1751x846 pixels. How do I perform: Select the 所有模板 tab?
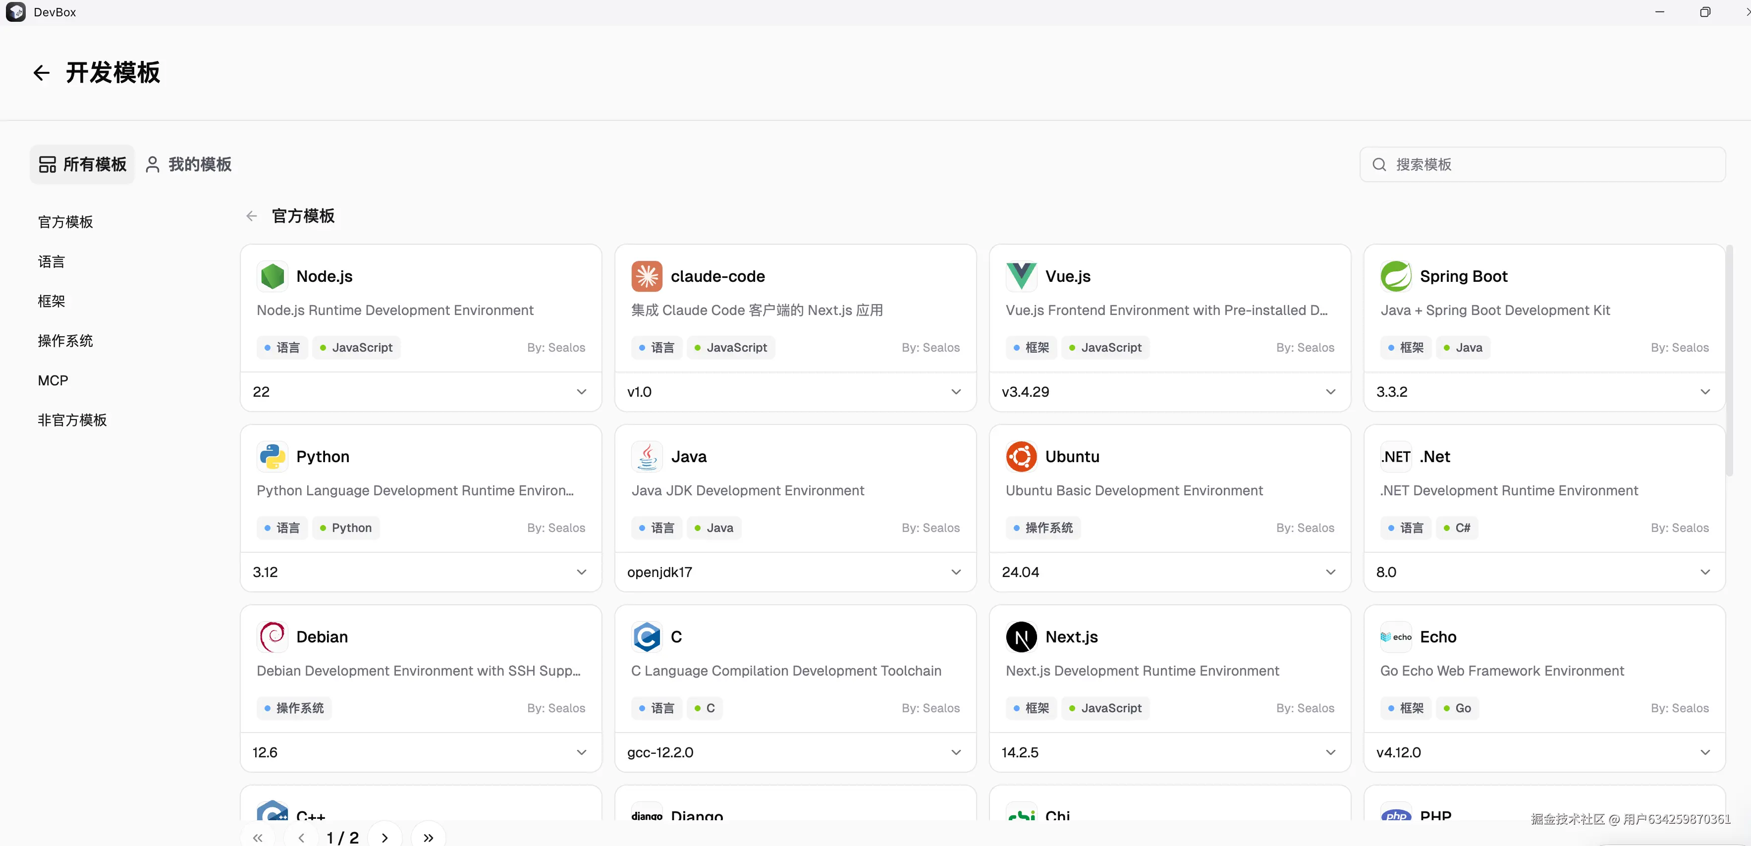(x=82, y=164)
